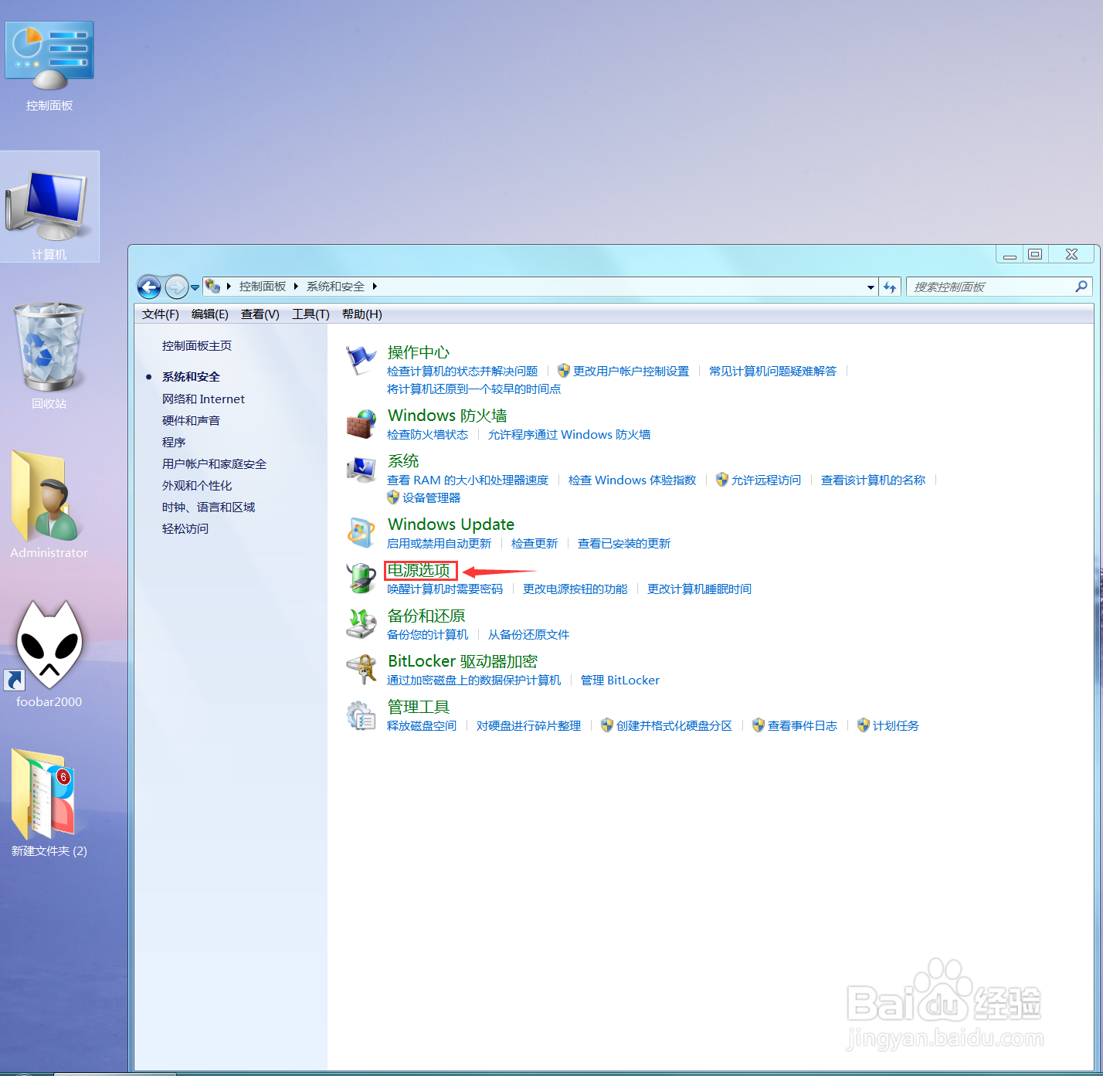Open 时钟、语言和区域 in sidebar

click(x=209, y=507)
